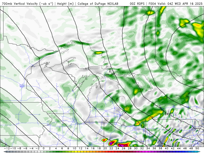The height and width of the screenshot is (153, 204).
Task: Click the '36' value on the color scale
Action: (x=154, y=148)
